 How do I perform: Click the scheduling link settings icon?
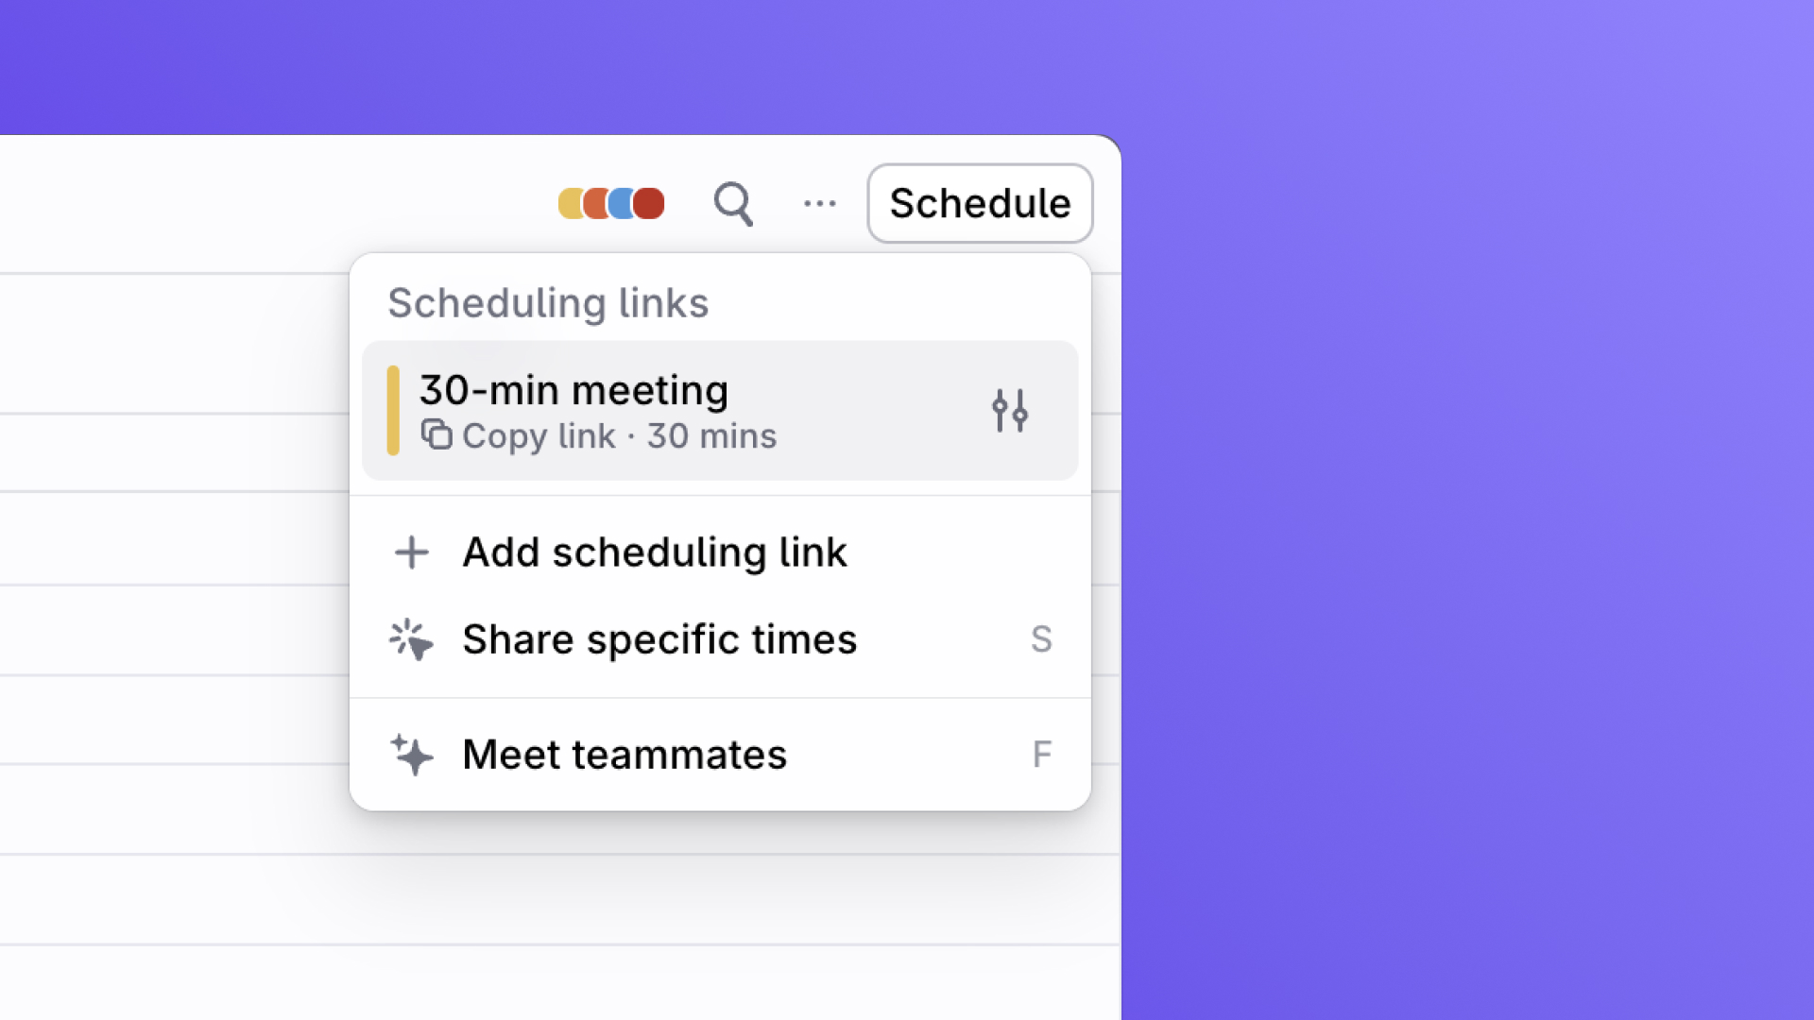point(1009,411)
